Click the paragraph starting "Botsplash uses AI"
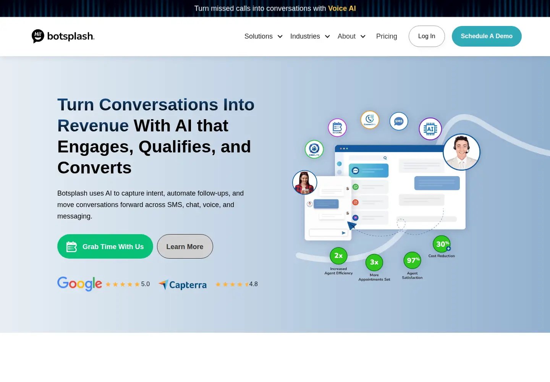Viewport: 550px width, 382px height. pos(150,205)
